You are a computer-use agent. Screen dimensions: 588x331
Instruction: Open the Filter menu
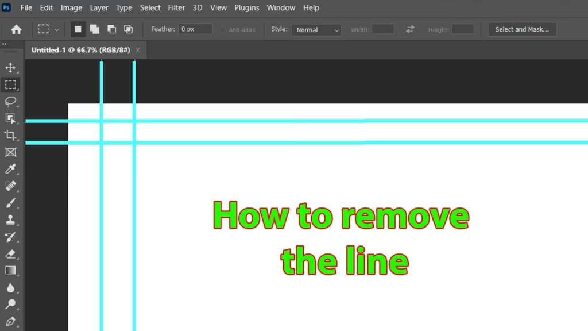(x=176, y=8)
